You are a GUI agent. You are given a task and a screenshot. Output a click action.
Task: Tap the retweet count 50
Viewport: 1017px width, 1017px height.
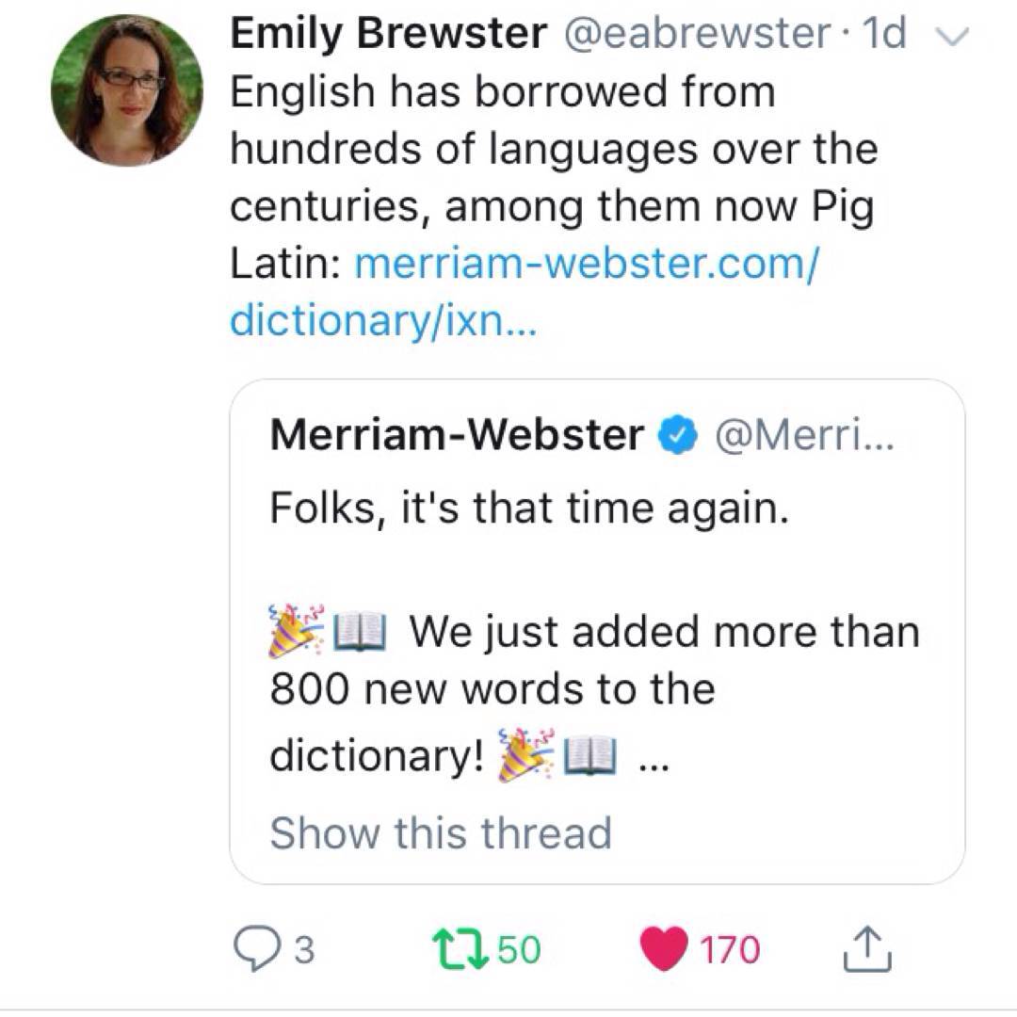click(519, 950)
